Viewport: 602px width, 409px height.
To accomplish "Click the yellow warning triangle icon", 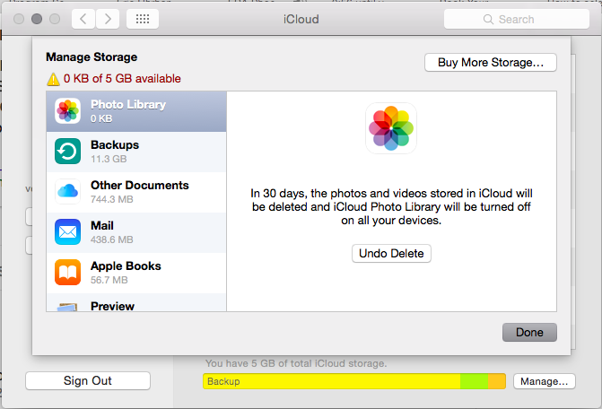I will tap(53, 80).
